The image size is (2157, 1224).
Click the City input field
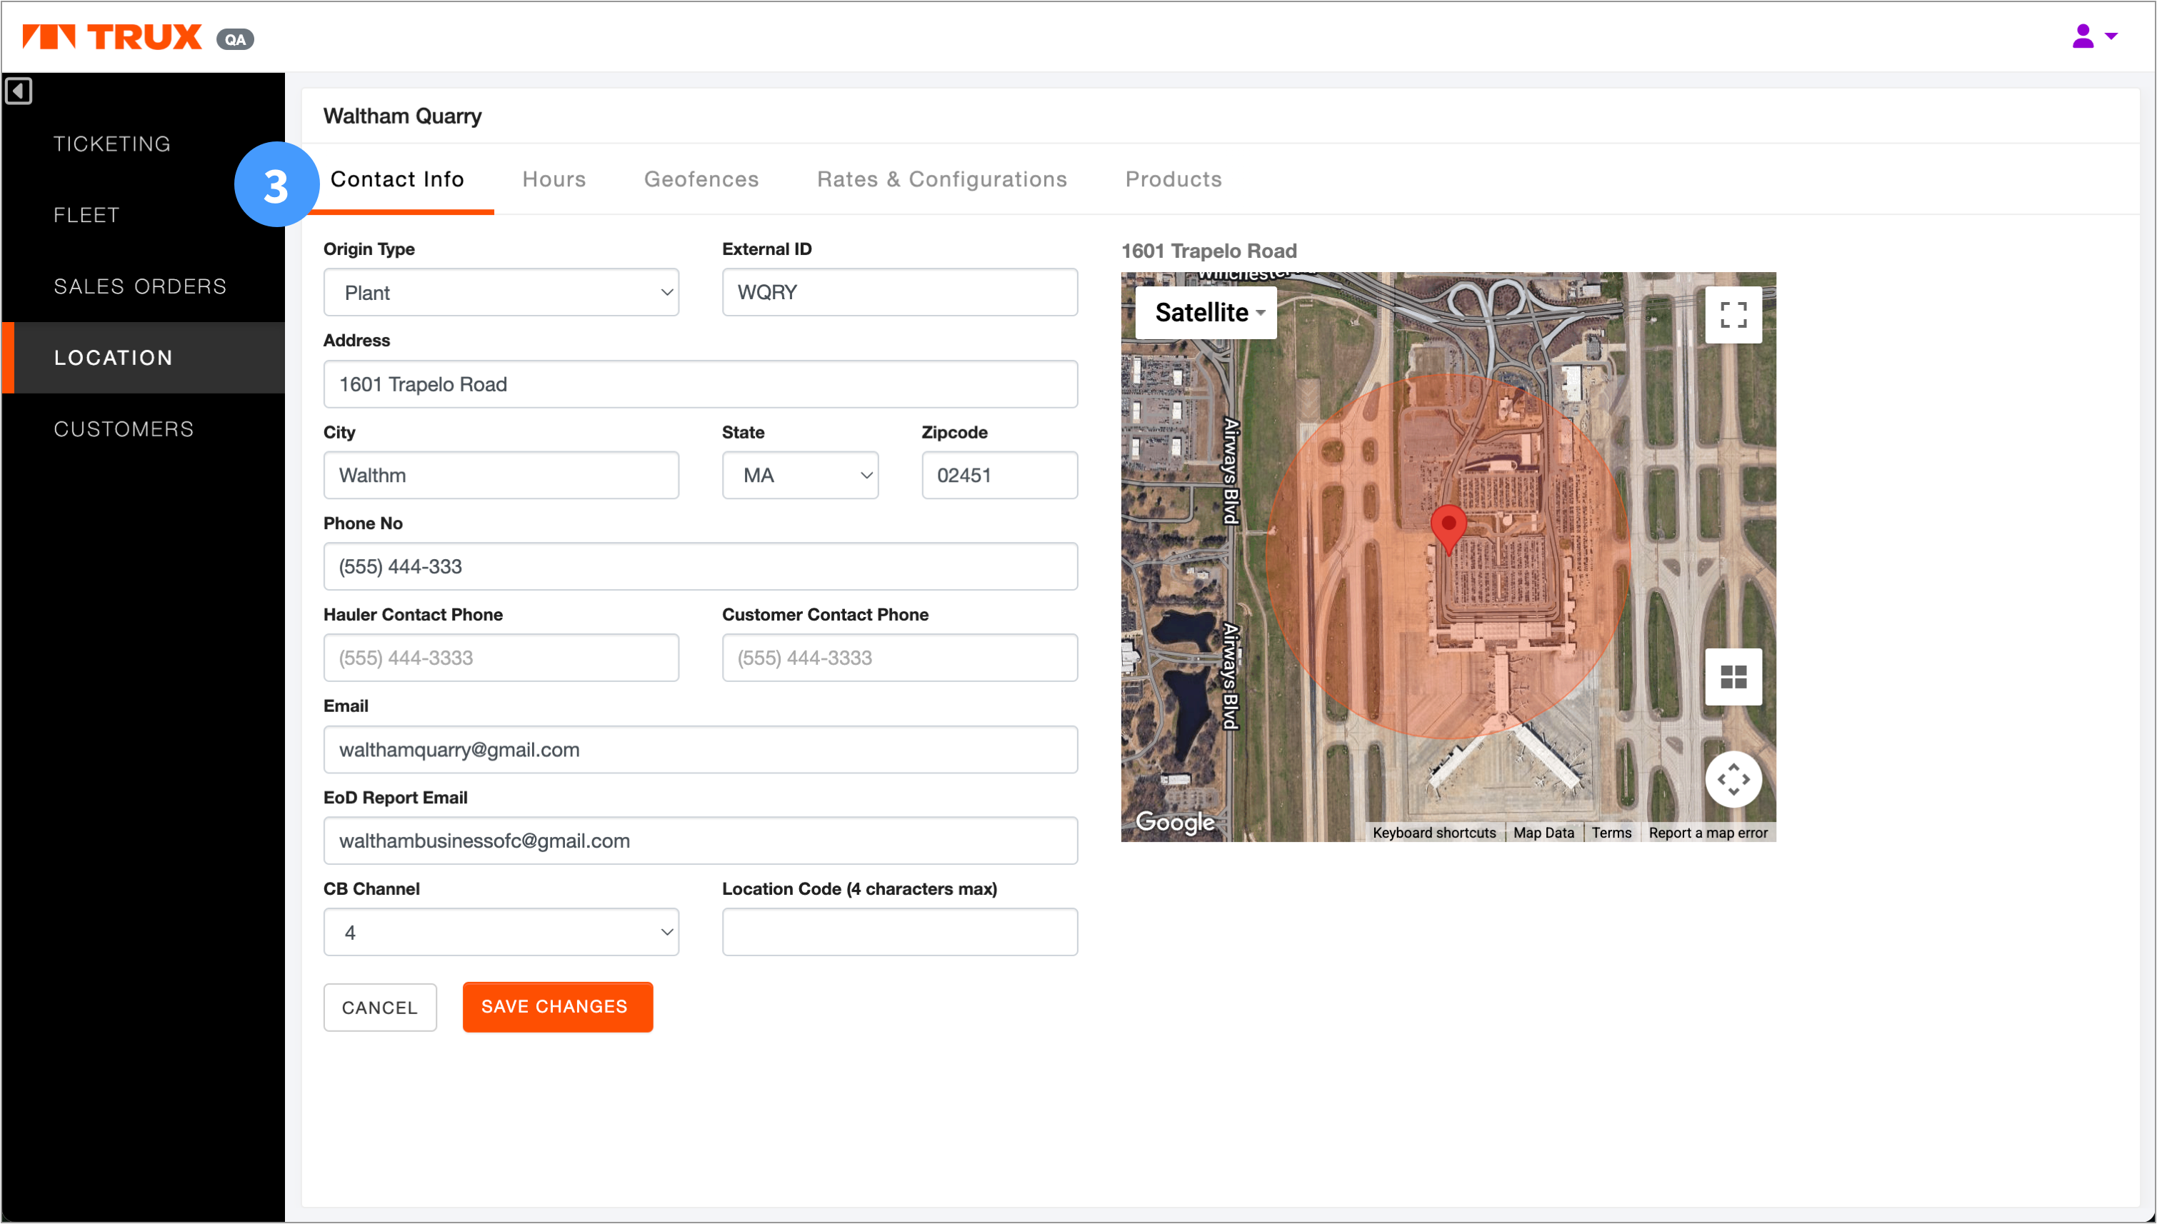(x=501, y=475)
